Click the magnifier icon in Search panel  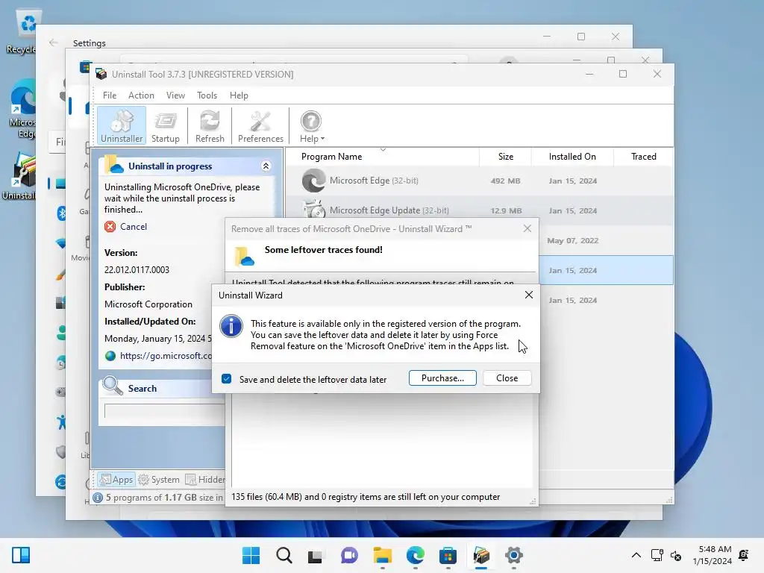click(x=113, y=386)
